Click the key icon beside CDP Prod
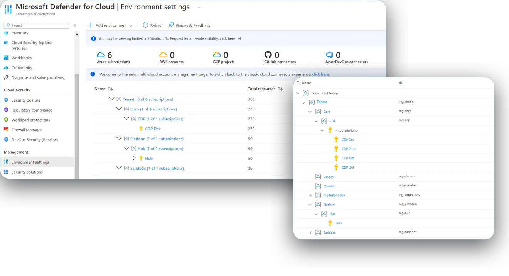 coord(336,149)
